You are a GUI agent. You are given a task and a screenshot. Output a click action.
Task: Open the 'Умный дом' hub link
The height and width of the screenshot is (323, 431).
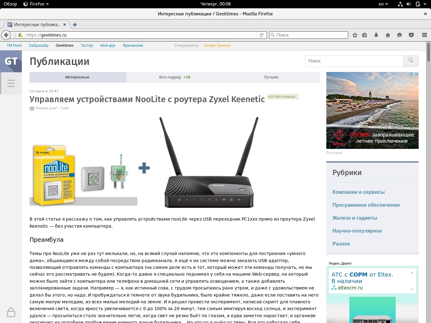[x=46, y=108]
